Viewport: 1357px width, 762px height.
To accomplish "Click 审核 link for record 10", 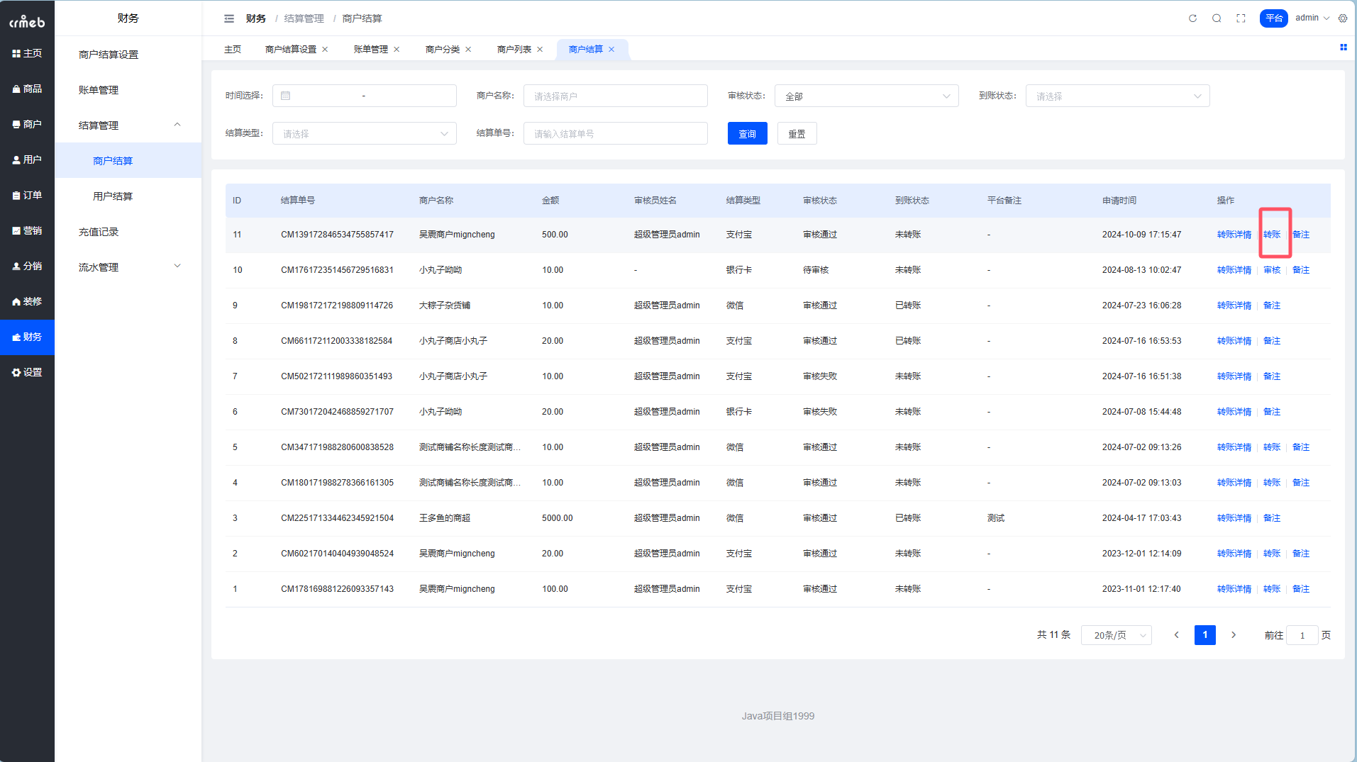I will (x=1272, y=270).
